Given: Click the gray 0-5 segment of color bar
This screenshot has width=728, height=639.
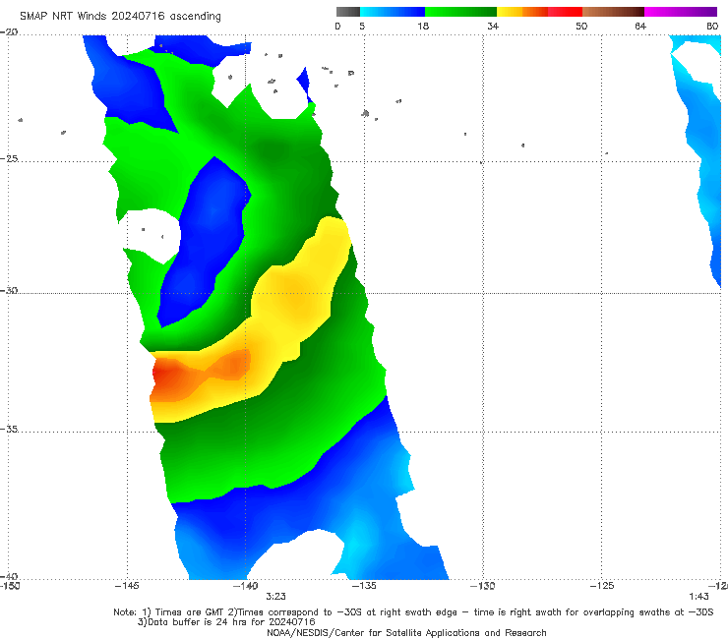Looking at the screenshot, I should point(347,12).
